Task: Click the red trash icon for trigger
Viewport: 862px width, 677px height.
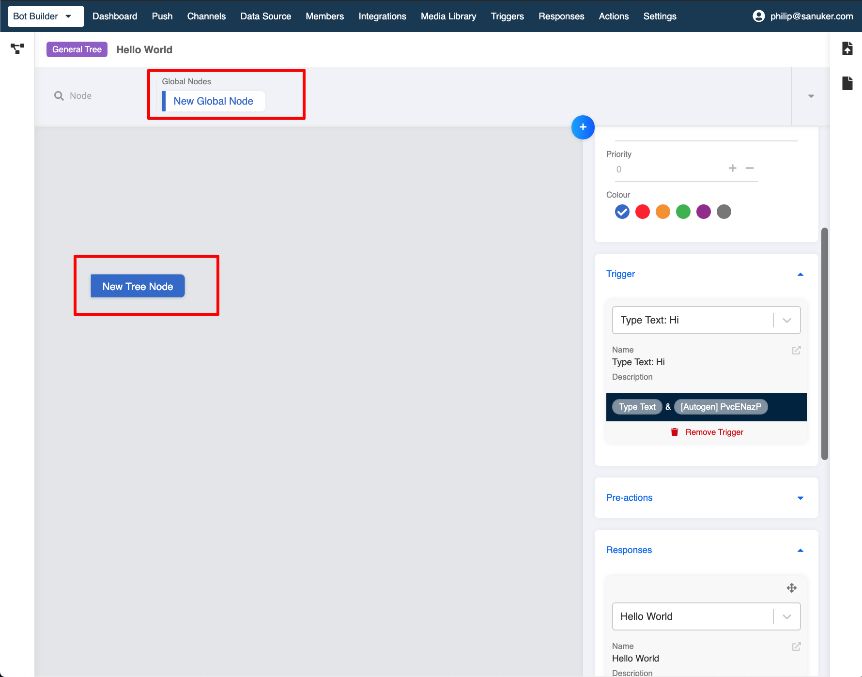Action: pos(675,432)
